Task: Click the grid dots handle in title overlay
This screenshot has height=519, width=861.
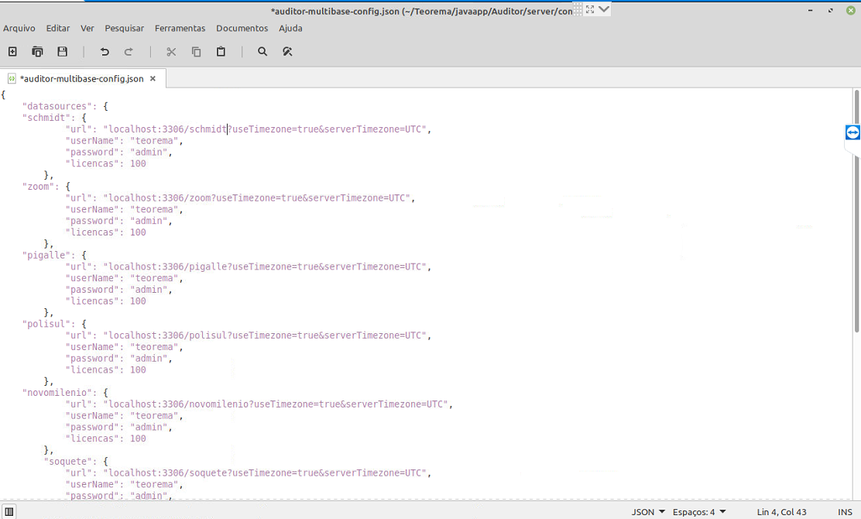Action: [x=578, y=9]
